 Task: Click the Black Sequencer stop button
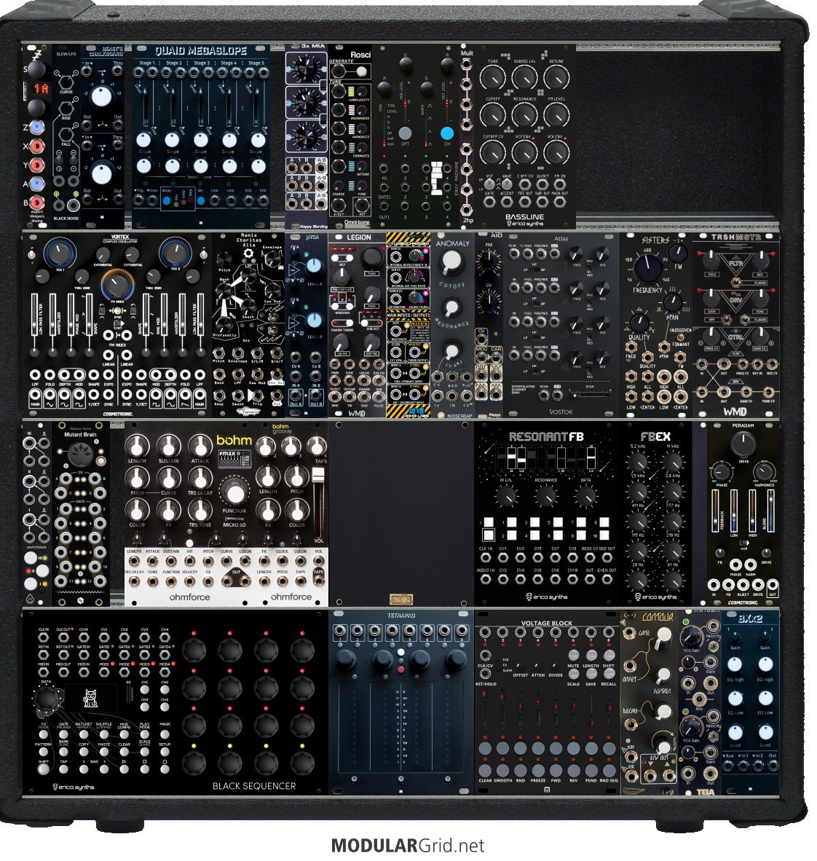(x=144, y=769)
